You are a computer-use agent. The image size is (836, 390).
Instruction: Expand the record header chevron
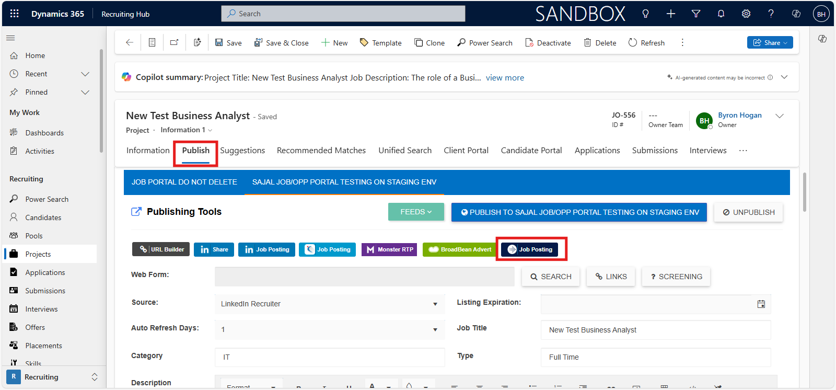click(x=780, y=116)
